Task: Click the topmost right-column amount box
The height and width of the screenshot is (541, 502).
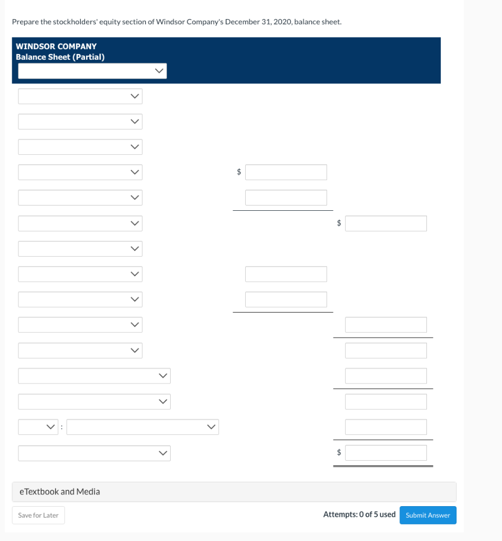Action: (386, 324)
